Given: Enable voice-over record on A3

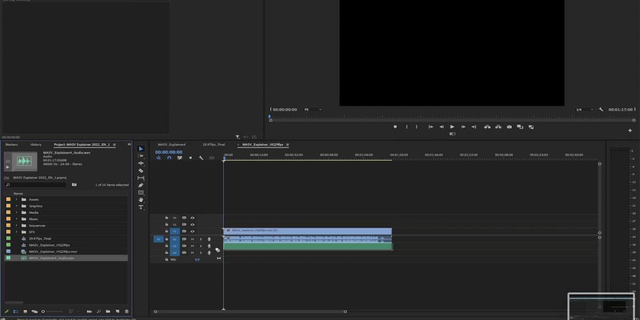Looking at the screenshot, I should (x=209, y=252).
